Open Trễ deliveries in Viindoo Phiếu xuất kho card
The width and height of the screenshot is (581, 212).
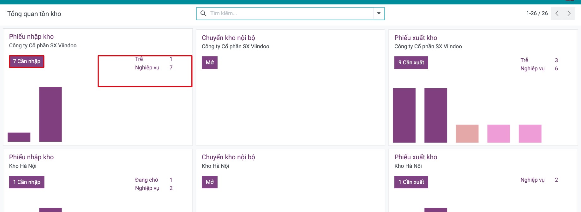click(524, 60)
